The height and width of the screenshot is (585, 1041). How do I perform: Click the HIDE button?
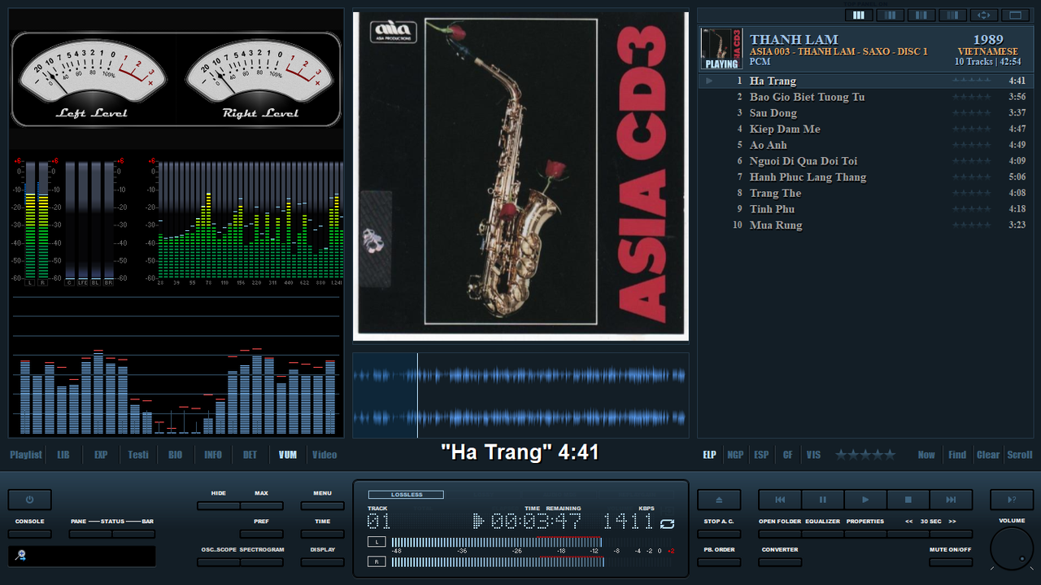(219, 505)
